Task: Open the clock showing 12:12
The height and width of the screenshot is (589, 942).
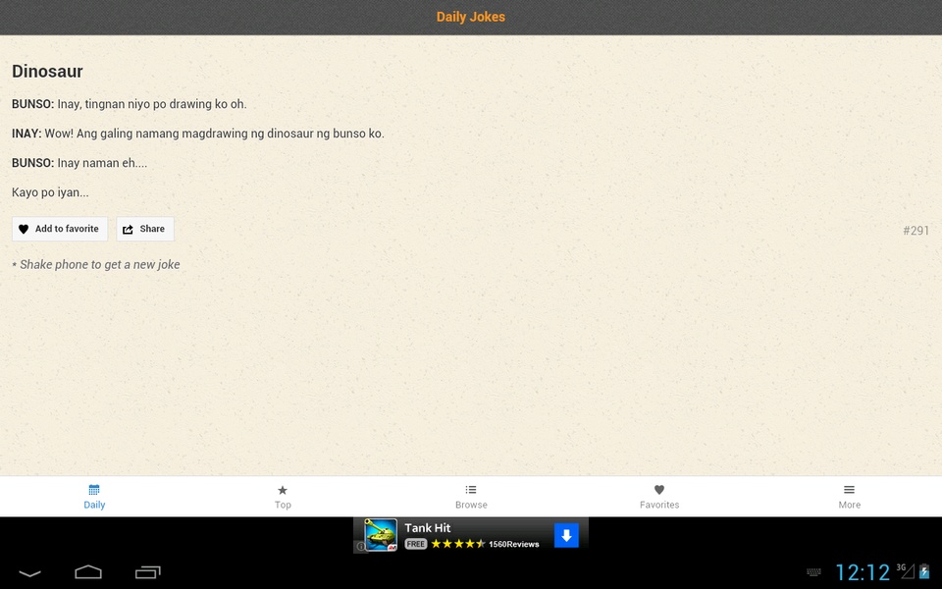Action: [x=863, y=572]
